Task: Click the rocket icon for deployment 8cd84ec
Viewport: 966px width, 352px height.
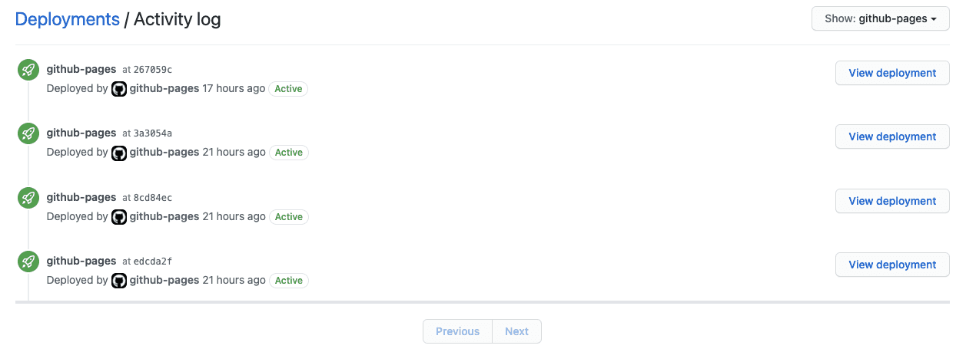Action: [x=28, y=198]
